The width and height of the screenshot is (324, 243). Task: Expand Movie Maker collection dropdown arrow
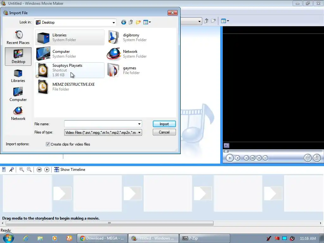click(199, 21)
